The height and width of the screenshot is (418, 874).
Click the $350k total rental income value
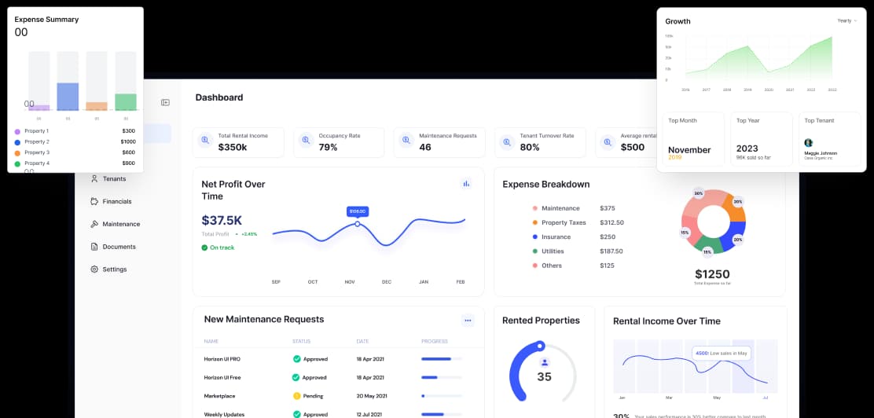[233, 147]
